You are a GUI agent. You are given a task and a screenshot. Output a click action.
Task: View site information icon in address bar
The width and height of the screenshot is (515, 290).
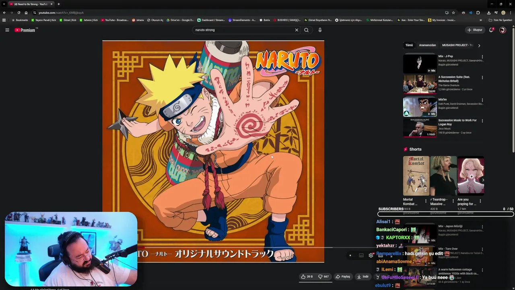click(x=35, y=12)
